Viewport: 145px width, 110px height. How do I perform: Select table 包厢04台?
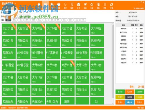tap(53, 41)
